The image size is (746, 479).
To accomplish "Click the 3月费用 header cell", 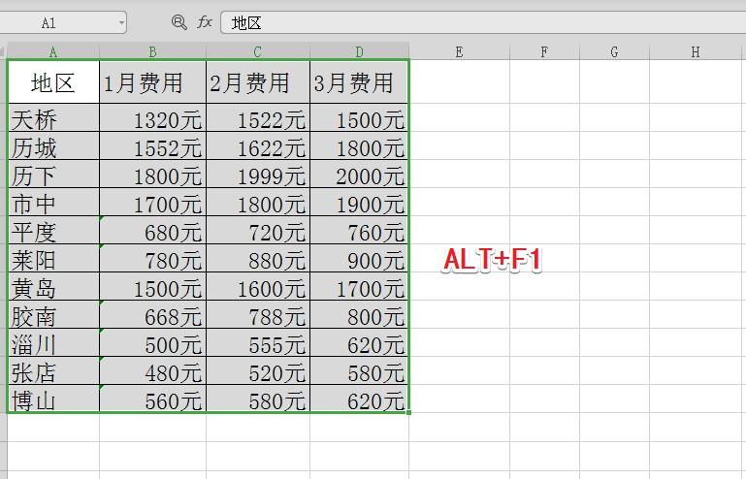I will 359,81.
